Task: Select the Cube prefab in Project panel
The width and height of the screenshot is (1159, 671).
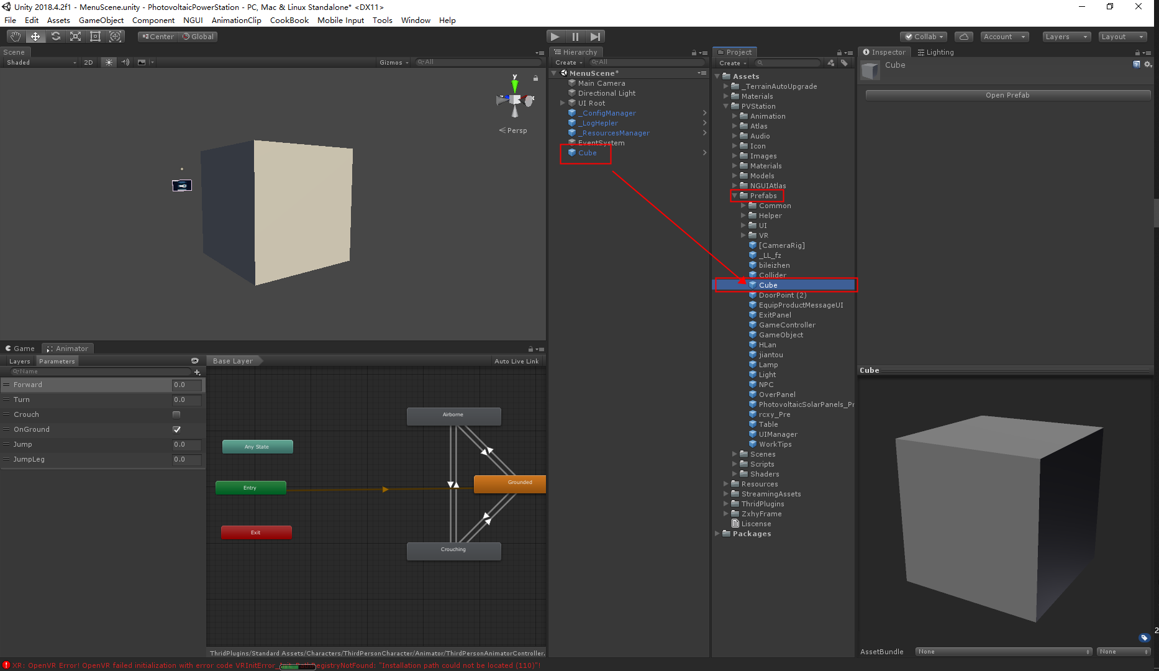Action: (768, 285)
